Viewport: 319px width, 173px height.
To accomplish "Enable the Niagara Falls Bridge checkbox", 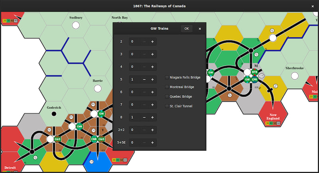I will [167, 78].
